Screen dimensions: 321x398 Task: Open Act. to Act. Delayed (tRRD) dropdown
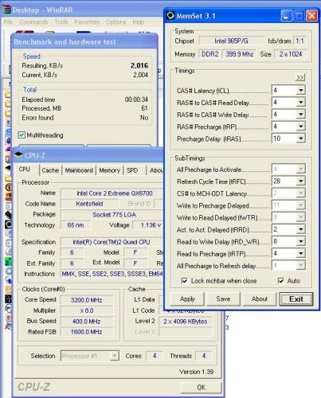coord(300,229)
